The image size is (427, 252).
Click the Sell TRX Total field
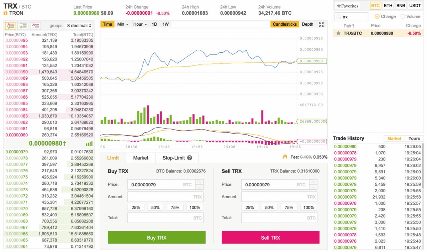click(x=279, y=218)
